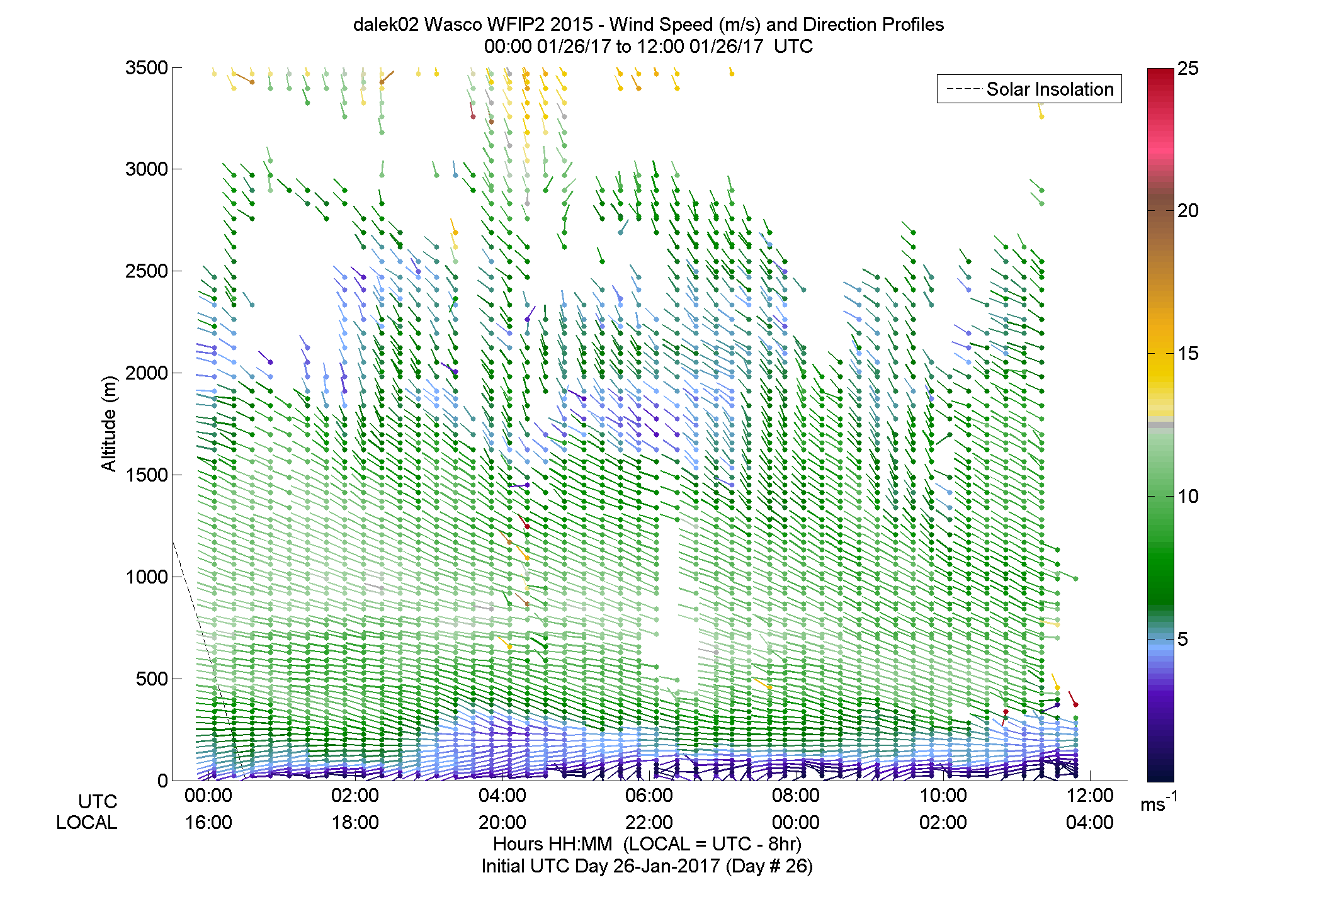Click the 3000 altitude tick label
1321x897 pixels.
(x=147, y=169)
